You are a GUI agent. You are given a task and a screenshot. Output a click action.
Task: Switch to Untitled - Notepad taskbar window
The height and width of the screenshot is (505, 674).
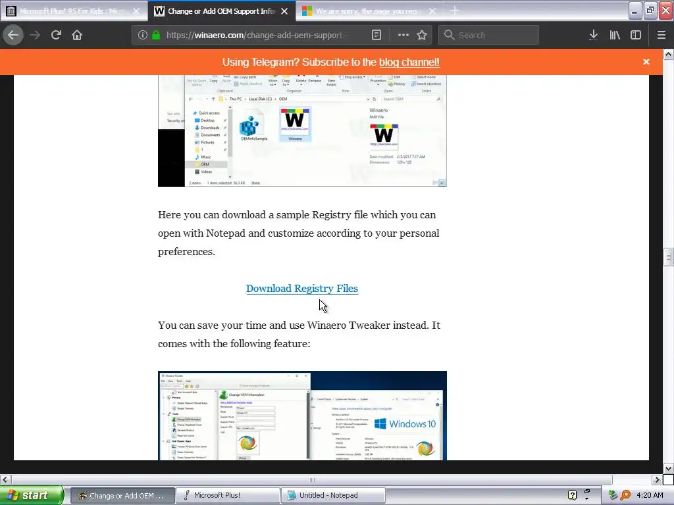coord(333,496)
